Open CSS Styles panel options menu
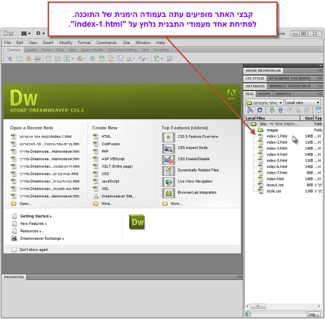 click(319, 79)
